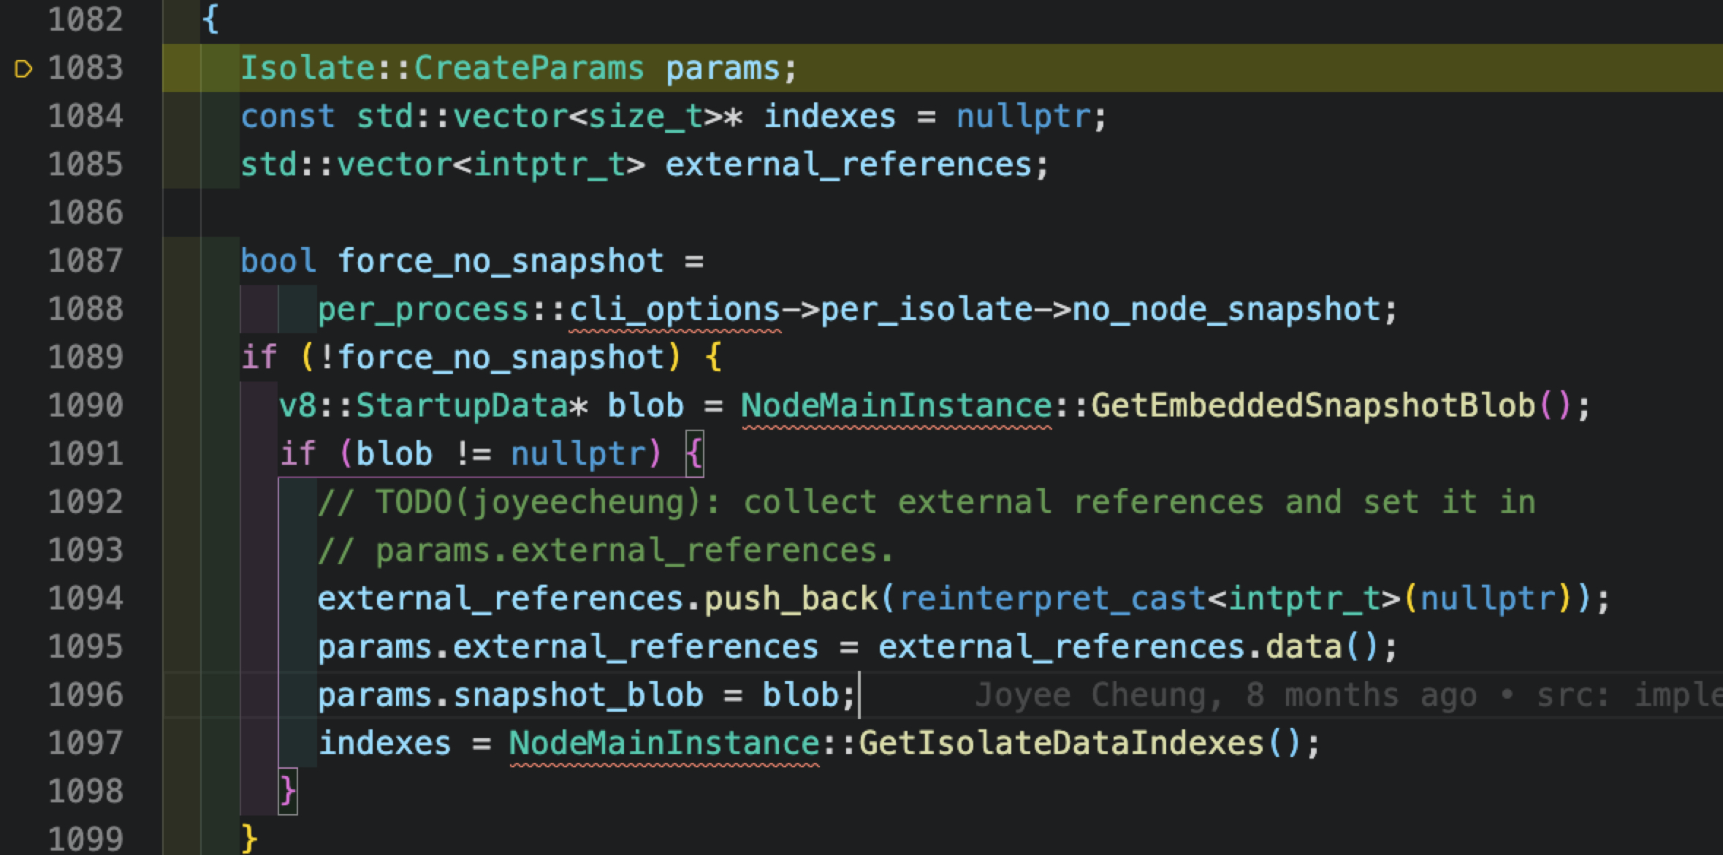The image size is (1723, 855).
Task: Click line number 1098 in the gutter
Action: coord(85,791)
